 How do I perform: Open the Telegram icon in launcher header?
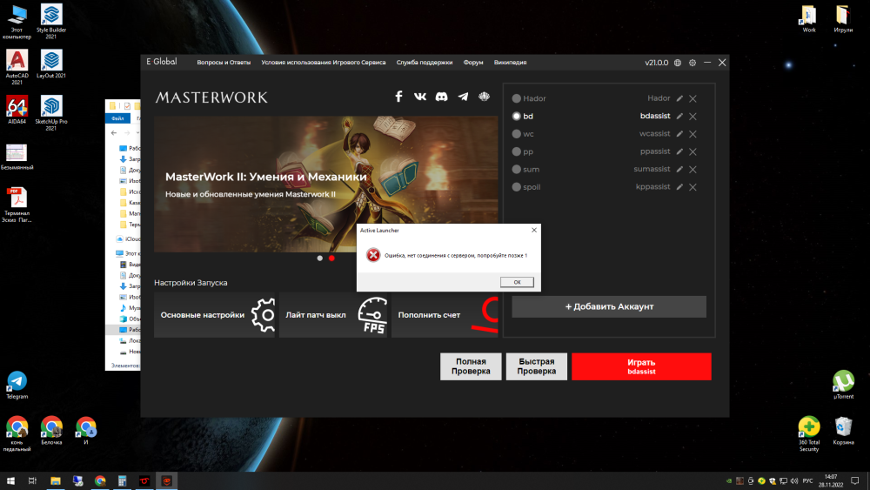coord(463,97)
